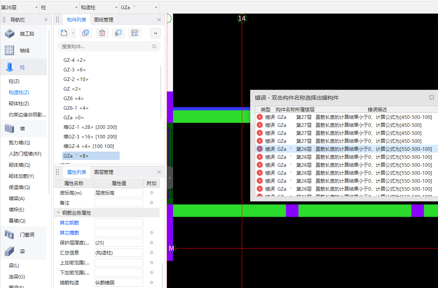The height and width of the screenshot is (288, 438).
Task: Choose 柱(Z) in navigation tree
Action: tap(14, 81)
